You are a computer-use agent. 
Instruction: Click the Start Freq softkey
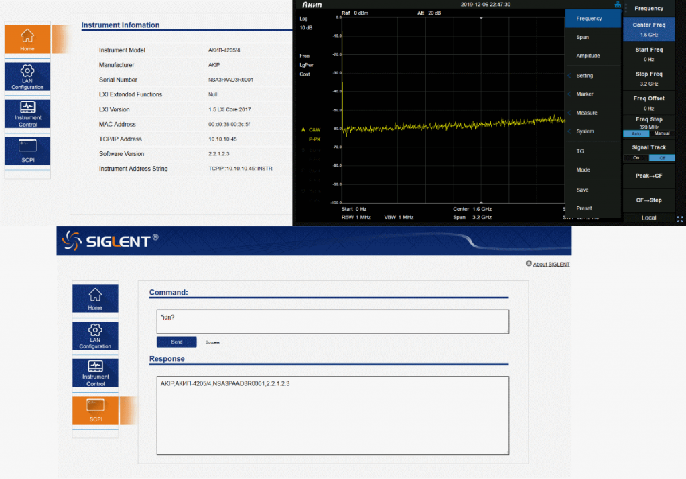click(648, 54)
